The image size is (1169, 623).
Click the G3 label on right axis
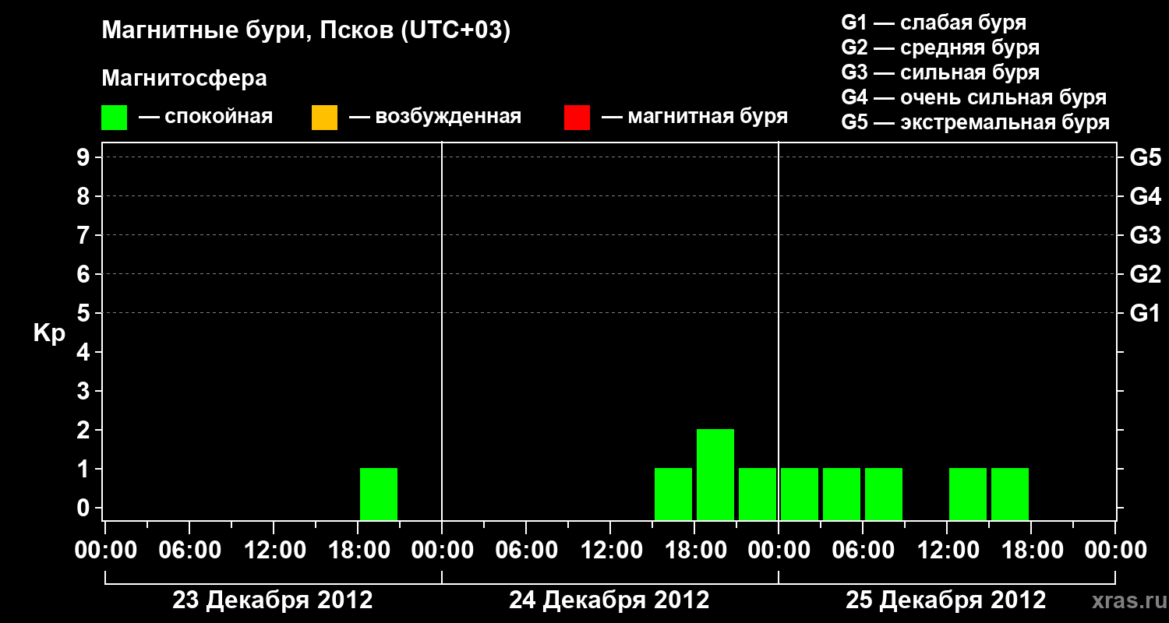point(1145,235)
